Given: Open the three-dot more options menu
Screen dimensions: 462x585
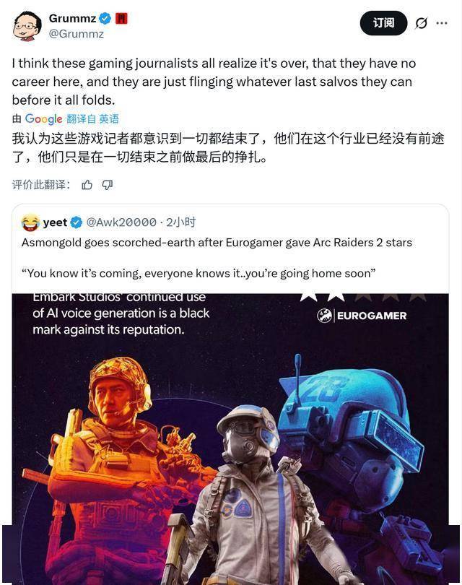Looking at the screenshot, I should tap(442, 23).
